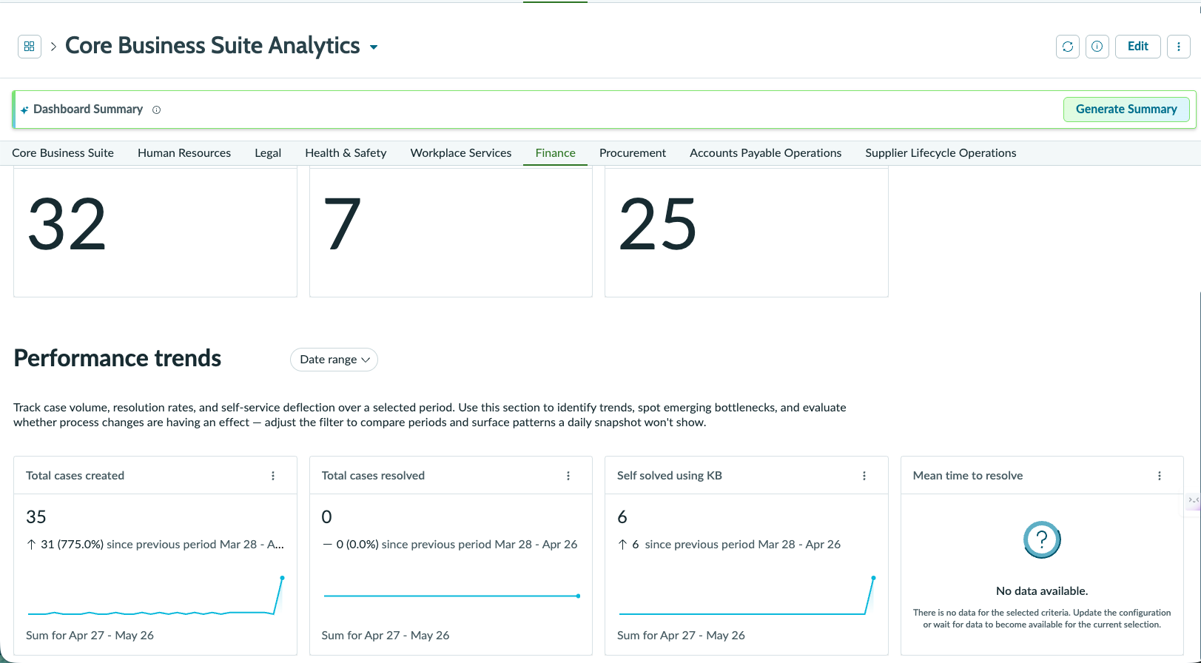Click the value 6 in Self solved using KB
Image resolution: width=1201 pixels, height=663 pixels.
point(622,517)
